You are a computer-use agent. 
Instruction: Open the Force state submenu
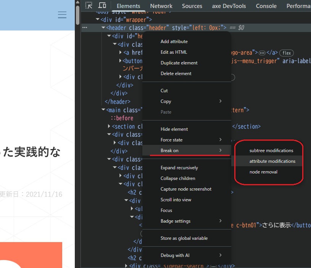[x=187, y=140]
